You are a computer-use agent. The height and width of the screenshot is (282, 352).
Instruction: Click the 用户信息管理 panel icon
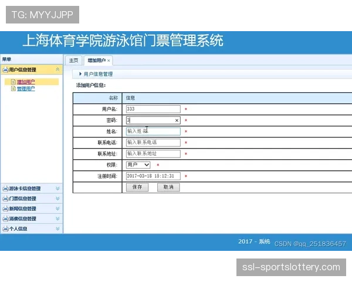click(x=5, y=70)
